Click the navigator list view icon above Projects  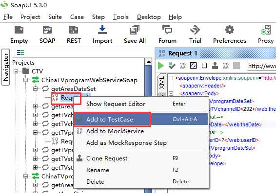point(20,53)
